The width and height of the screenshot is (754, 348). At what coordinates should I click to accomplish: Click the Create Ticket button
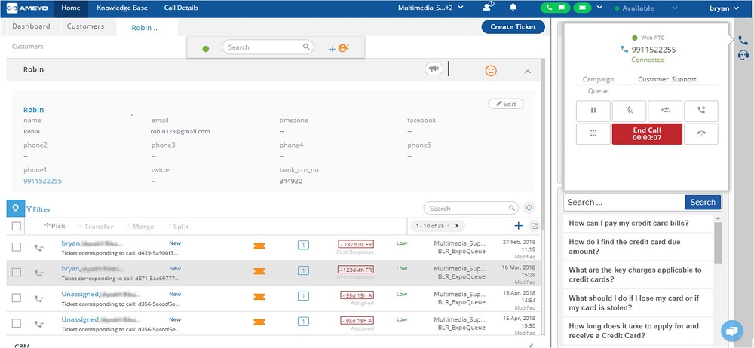513,26
